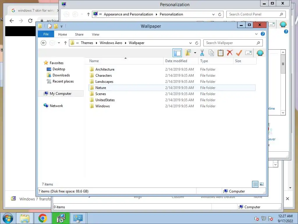
Task: Open the File tab in Wallpaper window
Action: (x=46, y=34)
